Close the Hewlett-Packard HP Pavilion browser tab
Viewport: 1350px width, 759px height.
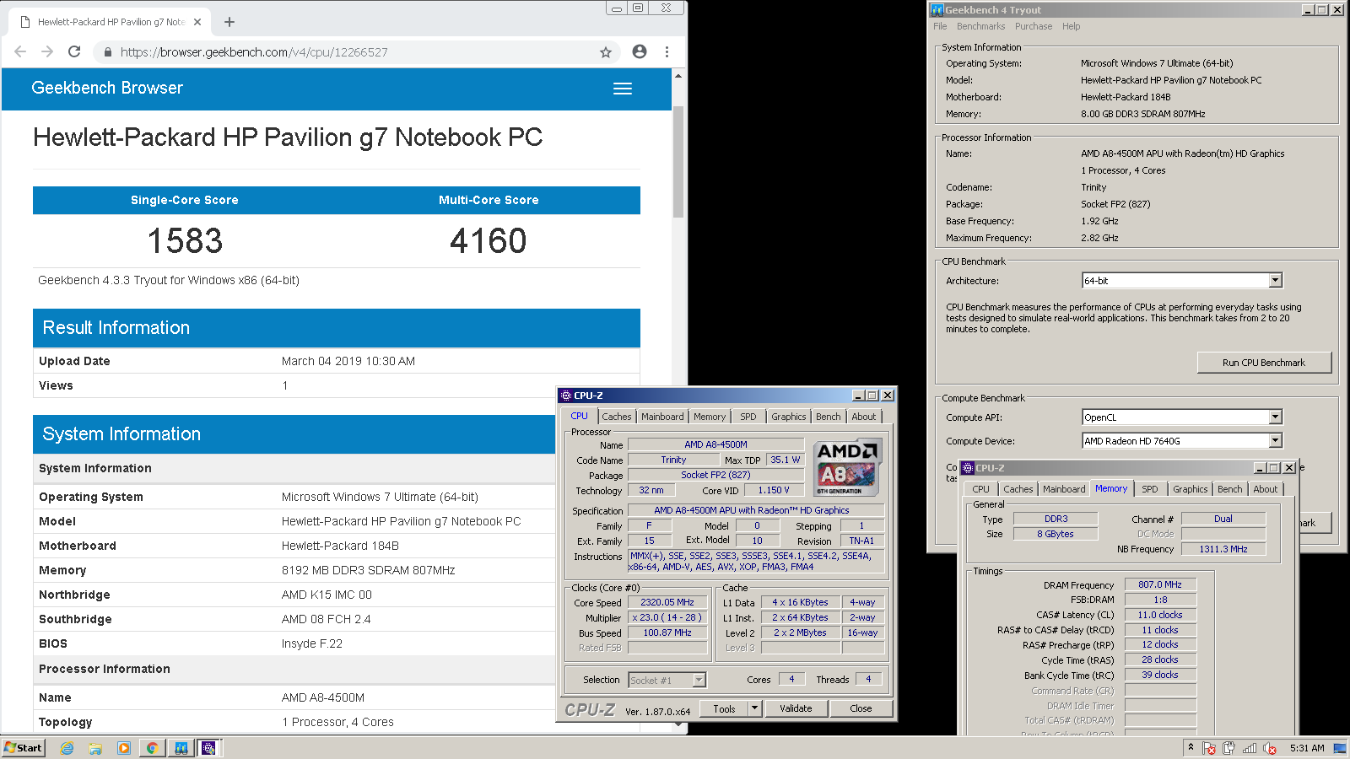point(197,22)
